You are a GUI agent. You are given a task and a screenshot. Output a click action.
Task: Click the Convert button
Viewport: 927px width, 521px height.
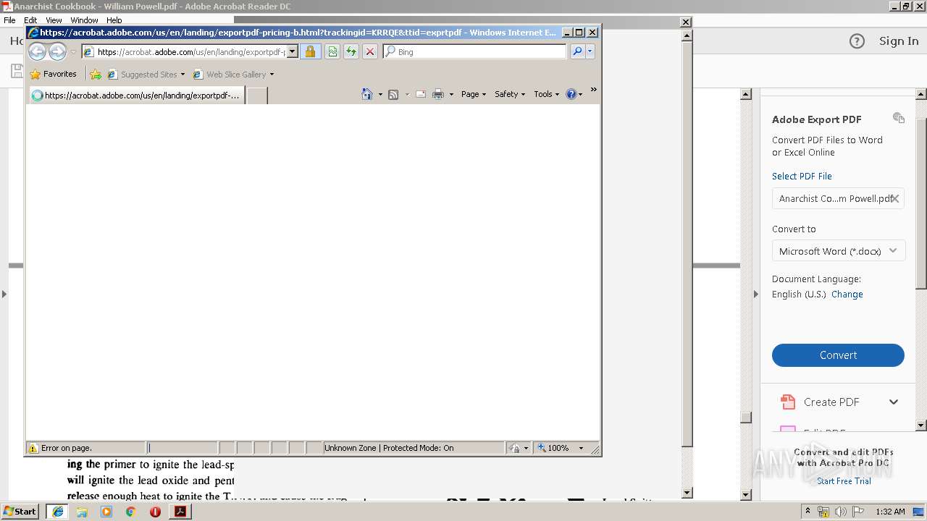[x=838, y=355]
